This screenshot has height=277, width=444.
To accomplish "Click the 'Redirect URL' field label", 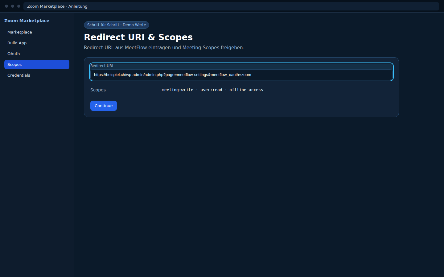I will point(102,66).
